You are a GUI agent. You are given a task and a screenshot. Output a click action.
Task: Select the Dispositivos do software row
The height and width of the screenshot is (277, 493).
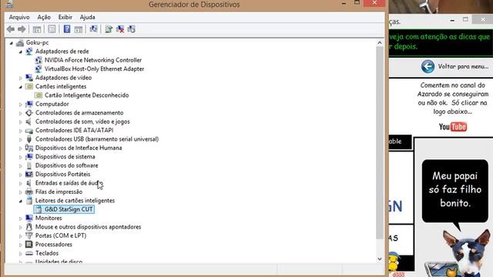[x=67, y=165]
